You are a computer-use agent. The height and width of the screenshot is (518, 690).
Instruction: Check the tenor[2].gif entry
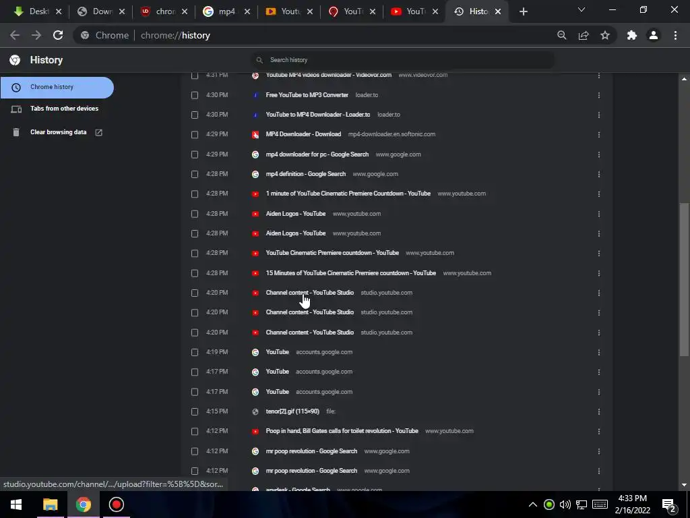195,411
